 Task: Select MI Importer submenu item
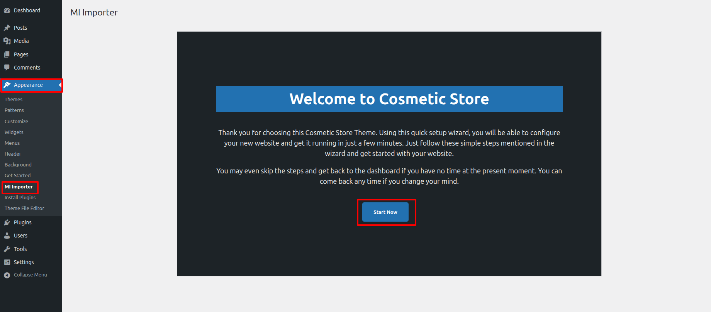[x=19, y=187]
